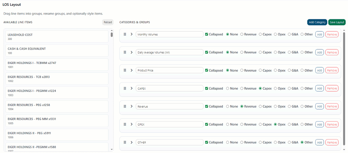Expand the CAPEX category
This screenshot has width=348, height=153.
(x=131, y=88)
